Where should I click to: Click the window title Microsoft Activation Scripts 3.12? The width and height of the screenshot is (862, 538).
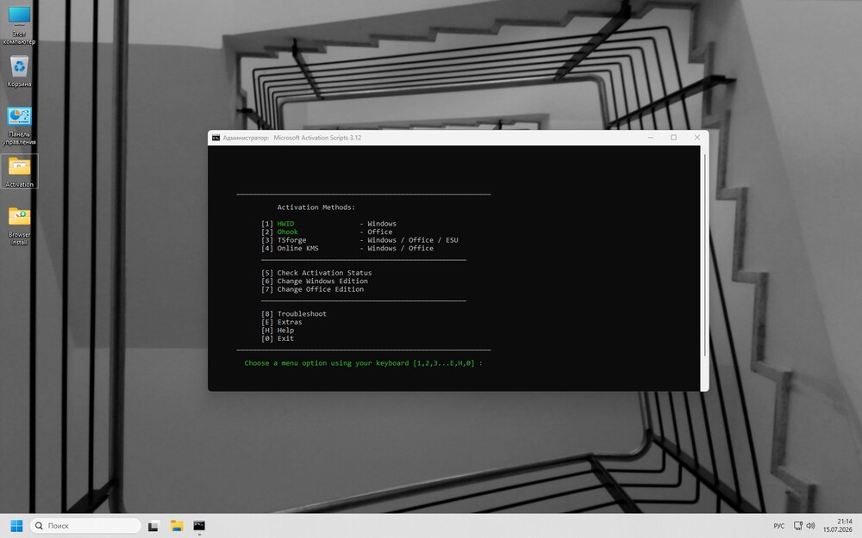pyautogui.click(x=317, y=138)
